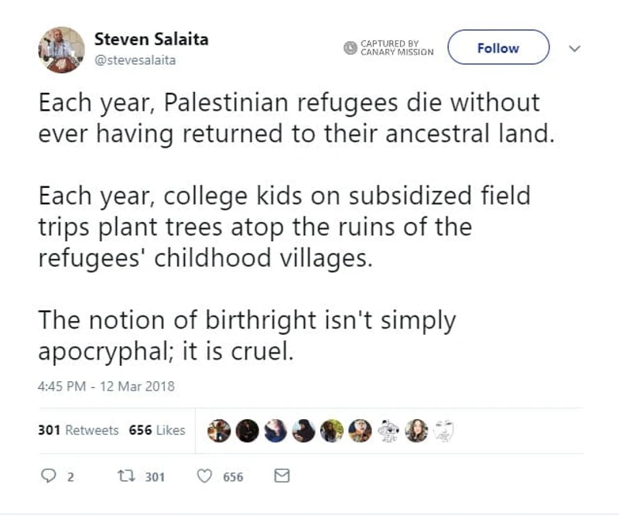The height and width of the screenshot is (515, 619).
Task: Reply to Steven Salaita's tweet
Action: [x=48, y=477]
